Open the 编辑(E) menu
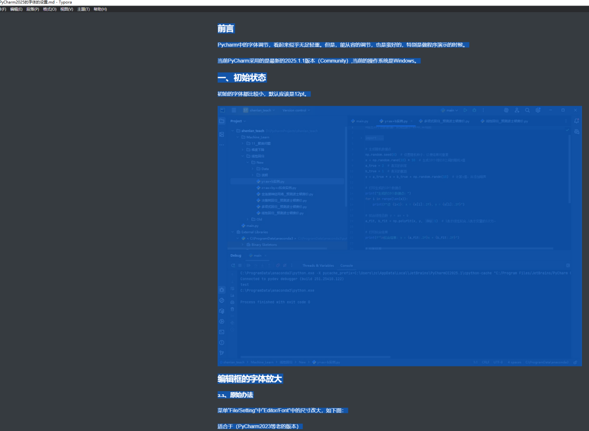The height and width of the screenshot is (431, 589). click(x=16, y=9)
